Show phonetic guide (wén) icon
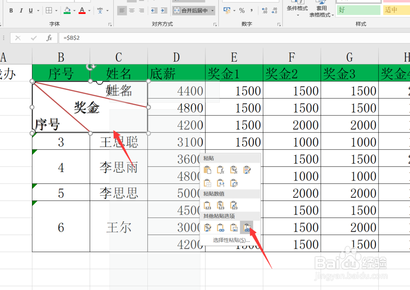Image resolution: width=410 pixels, height=290 pixels. (100, 11)
